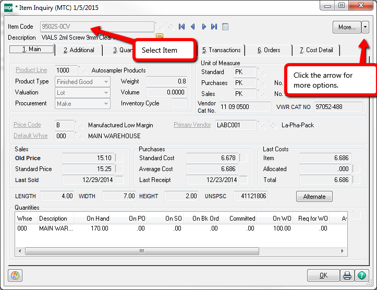Open help with the question mark icon
Screen dimensions: 377x290
point(361,275)
